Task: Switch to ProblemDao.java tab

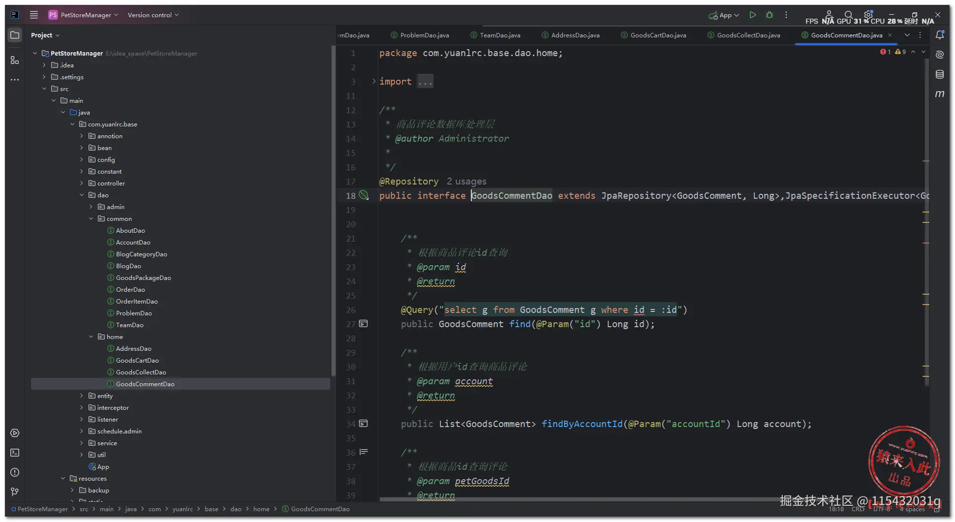Action: tap(420, 35)
